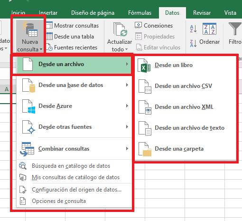The image size is (242, 221).
Task: Sort descending with Z-A icon
Action: (193, 43)
